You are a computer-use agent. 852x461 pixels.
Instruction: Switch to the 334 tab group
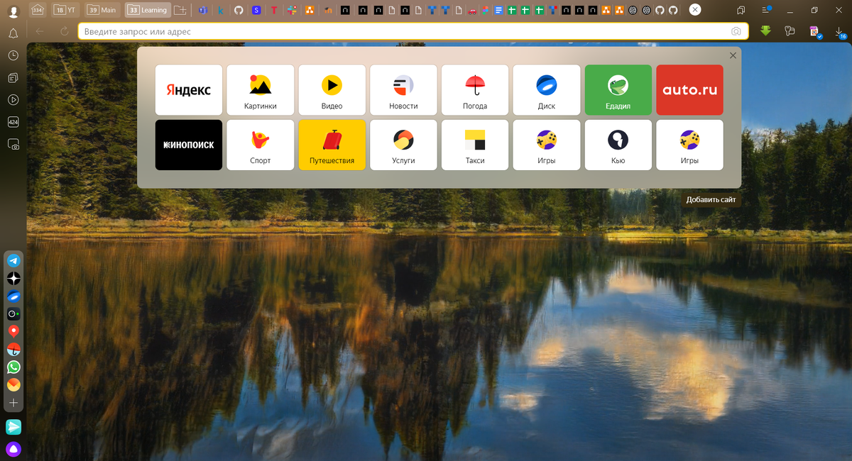(x=38, y=10)
